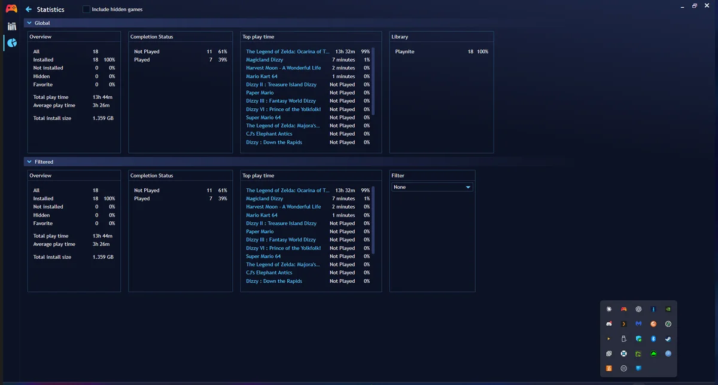The image size is (718, 385).
Task: Click the Hidden row in Global Overview
Action: [74, 77]
